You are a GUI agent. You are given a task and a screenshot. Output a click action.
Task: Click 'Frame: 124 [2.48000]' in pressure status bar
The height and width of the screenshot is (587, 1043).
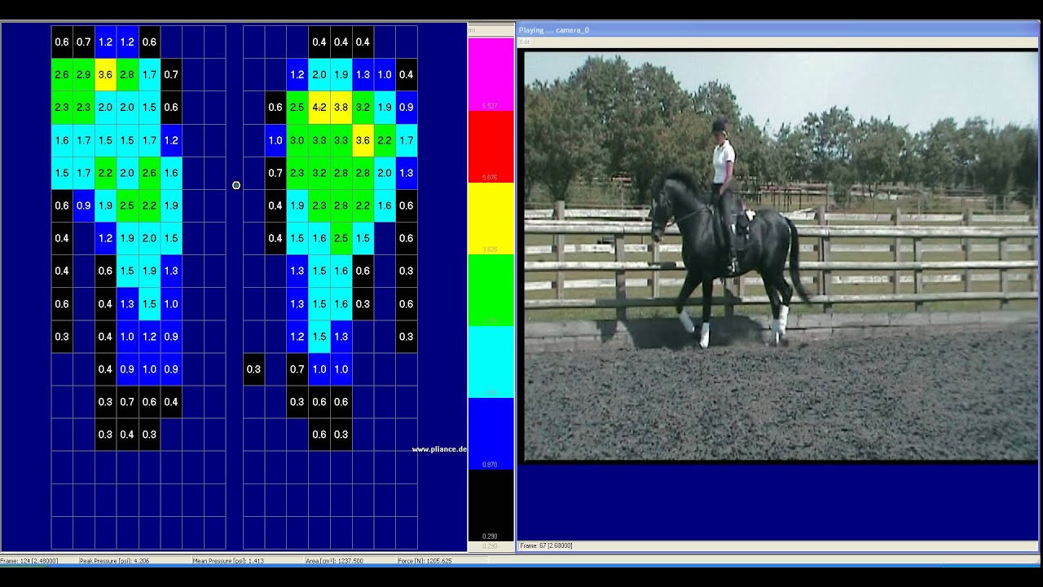(29, 561)
